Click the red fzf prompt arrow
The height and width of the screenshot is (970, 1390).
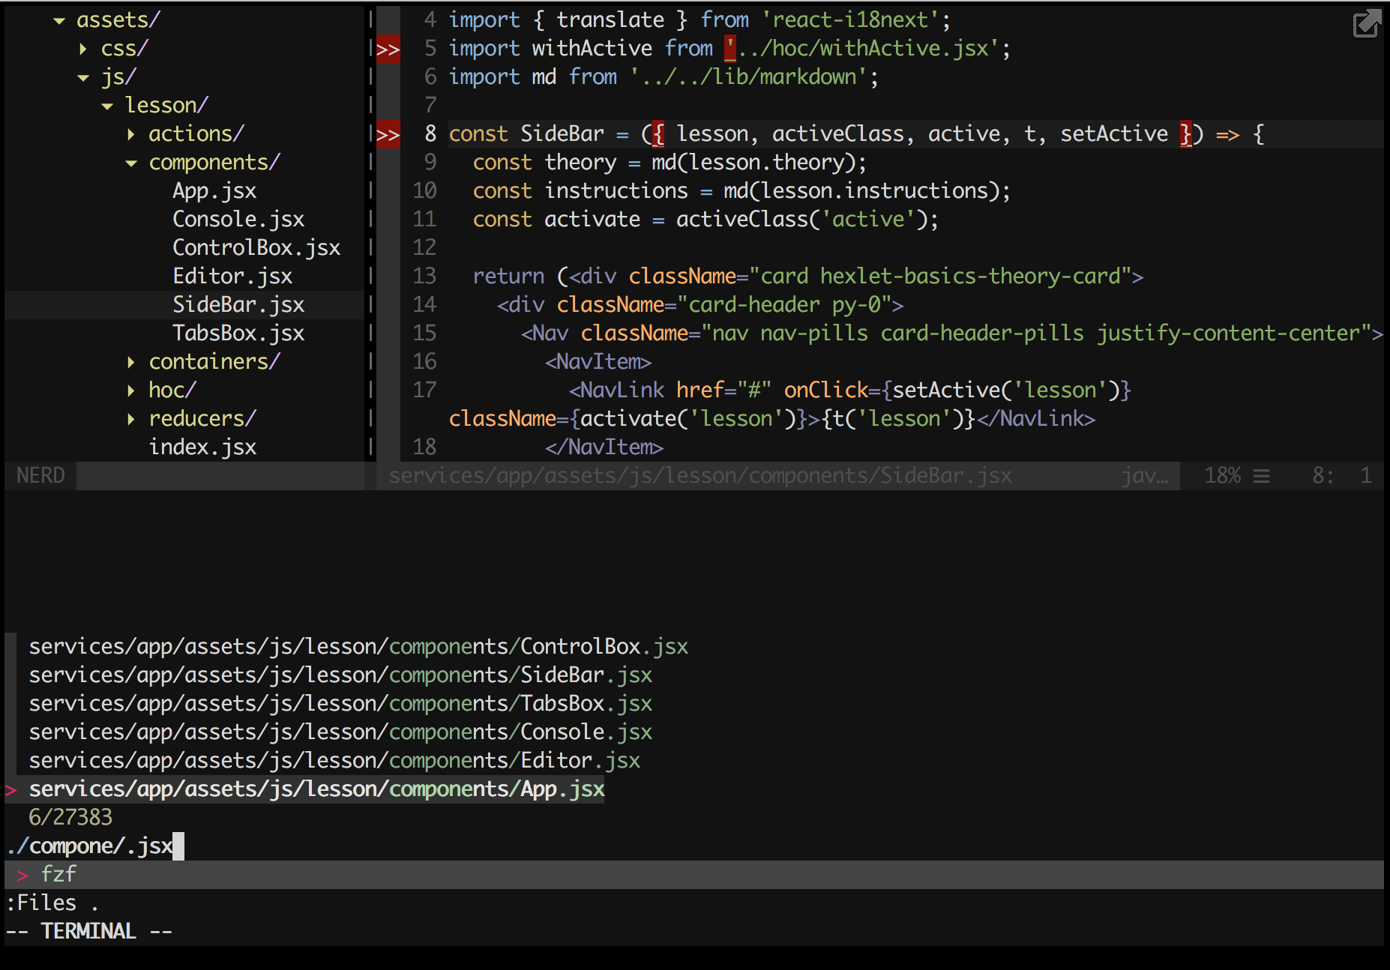point(21,873)
